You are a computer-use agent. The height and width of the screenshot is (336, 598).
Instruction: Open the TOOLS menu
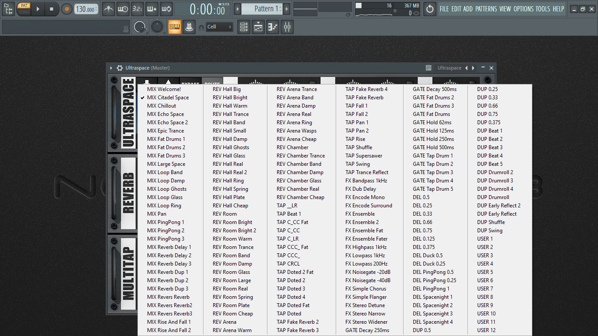click(x=543, y=9)
